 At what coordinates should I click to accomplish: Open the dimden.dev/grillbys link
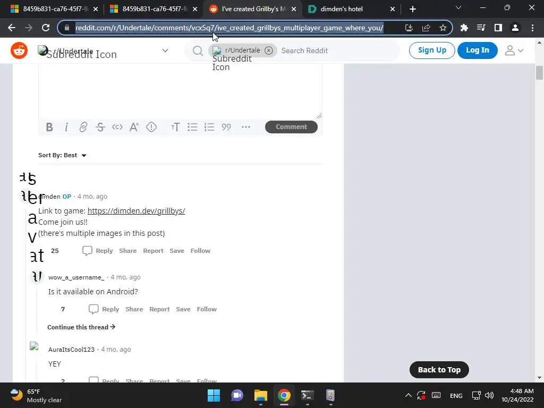(x=136, y=211)
